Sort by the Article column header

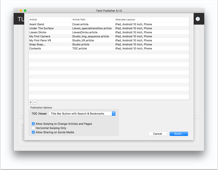[x=50, y=20]
